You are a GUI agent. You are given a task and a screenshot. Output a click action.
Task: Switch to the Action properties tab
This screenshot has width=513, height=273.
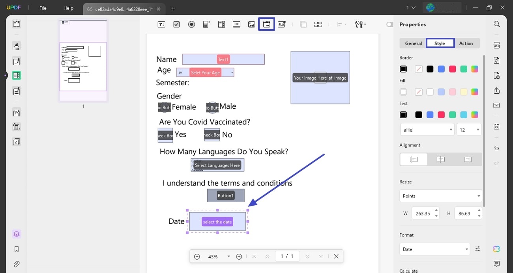tap(466, 43)
